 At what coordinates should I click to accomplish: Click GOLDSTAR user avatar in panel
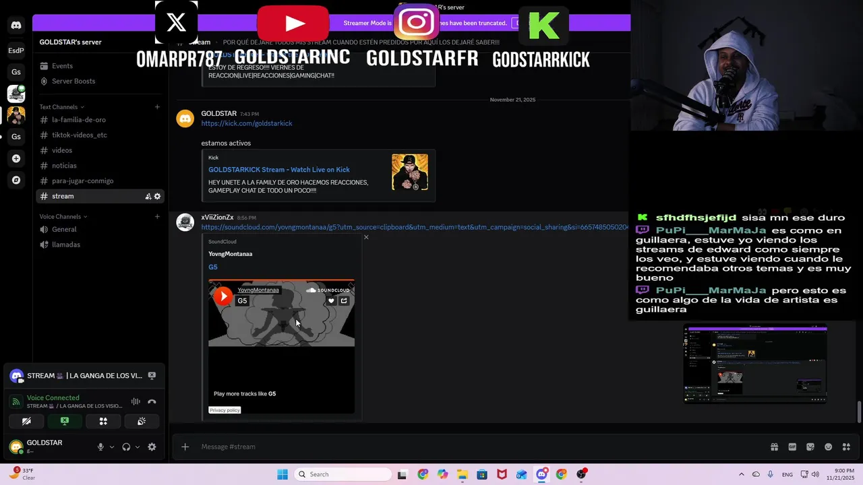[x=16, y=447]
